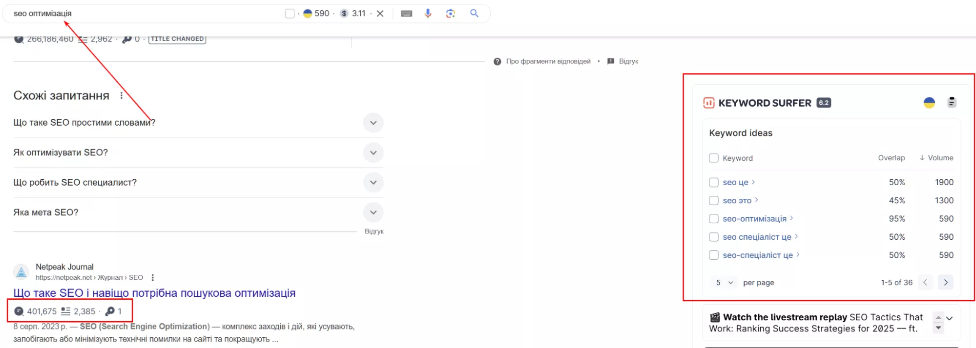Sort keyword ideas by Volume column
Image resolution: width=976 pixels, height=348 pixels.
[x=936, y=158]
